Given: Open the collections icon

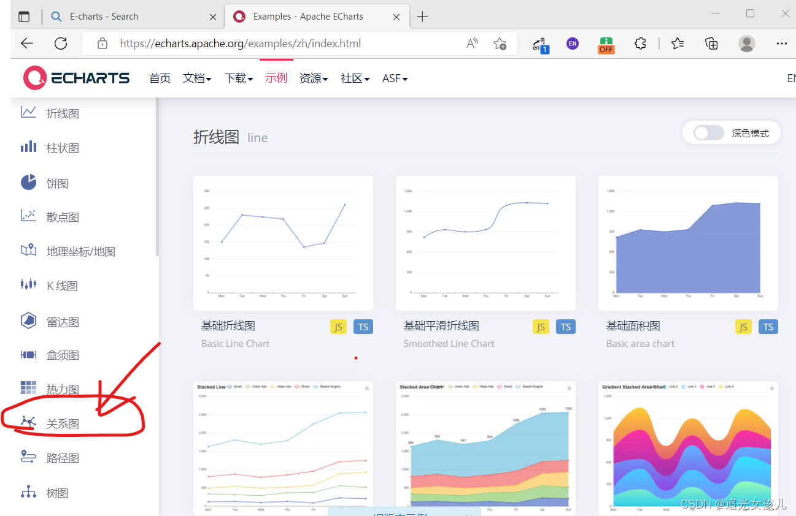Looking at the screenshot, I should click(x=711, y=44).
